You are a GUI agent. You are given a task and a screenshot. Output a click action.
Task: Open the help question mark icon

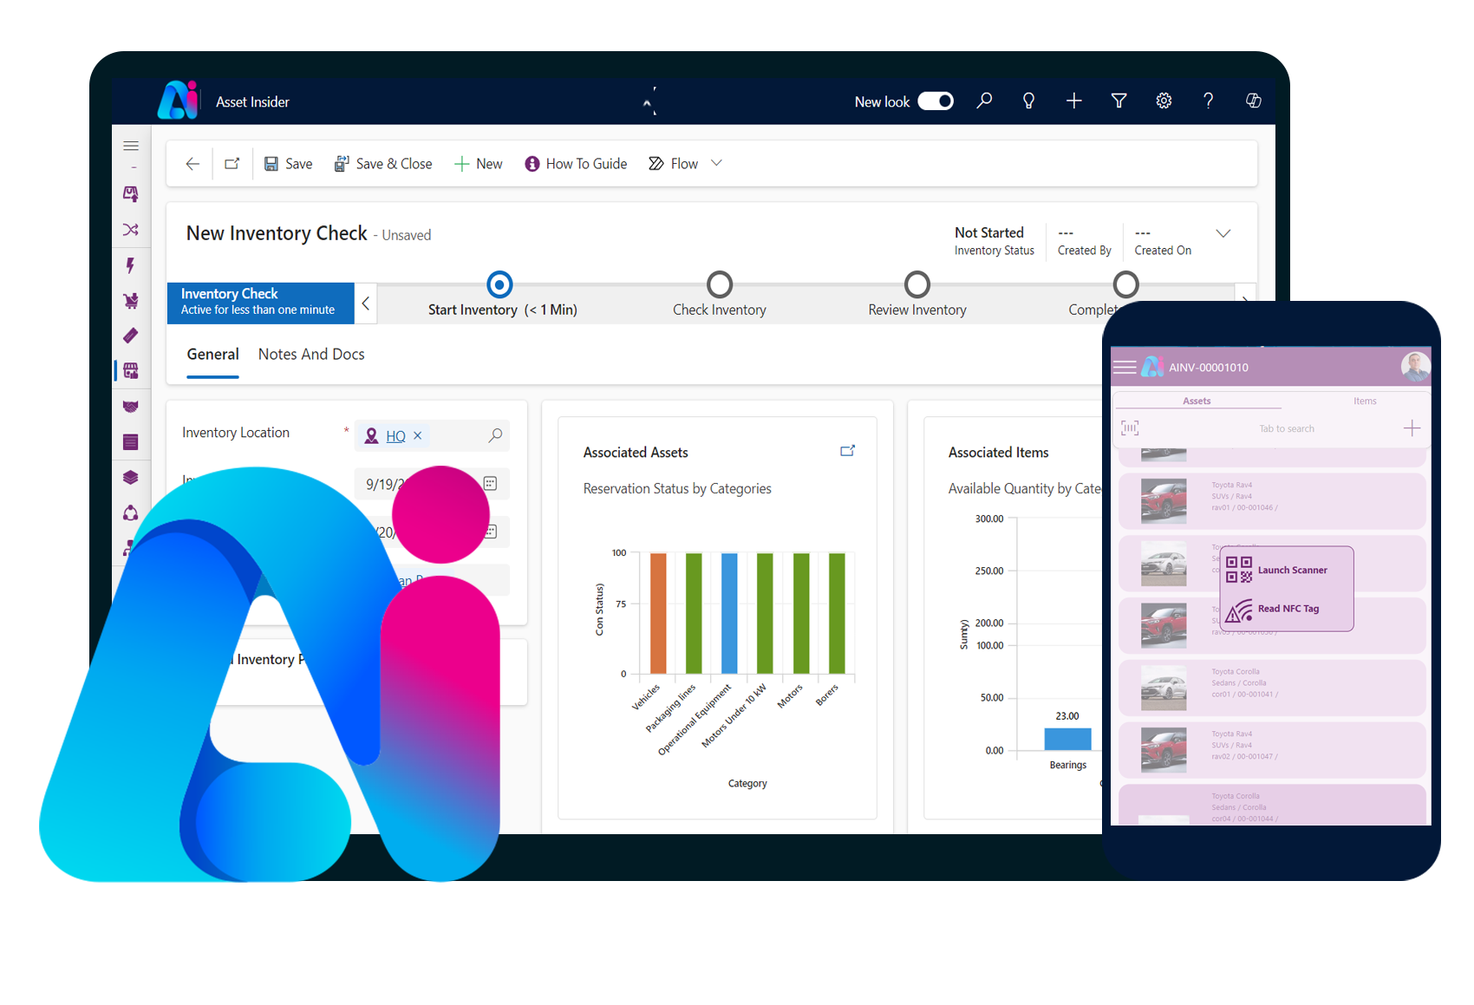(1208, 101)
